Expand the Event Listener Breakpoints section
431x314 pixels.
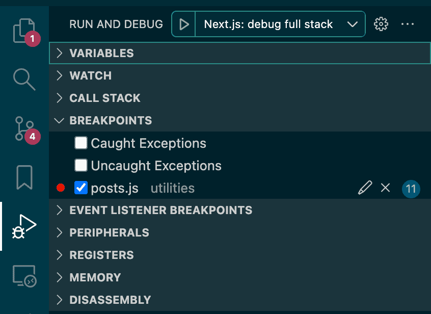(160, 210)
